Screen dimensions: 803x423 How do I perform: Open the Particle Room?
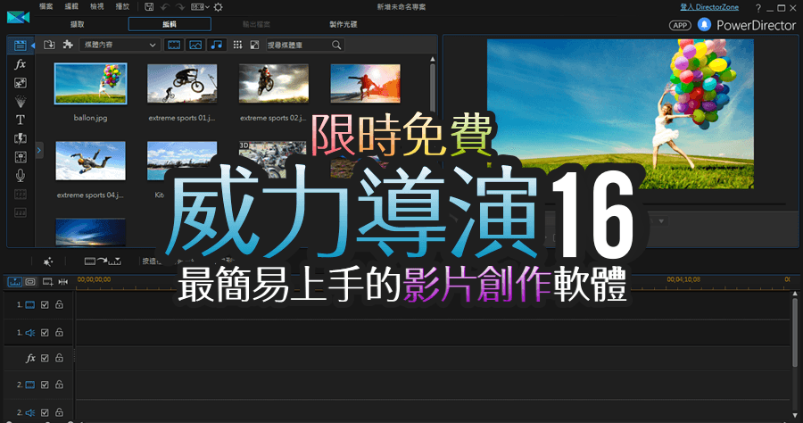[20, 102]
